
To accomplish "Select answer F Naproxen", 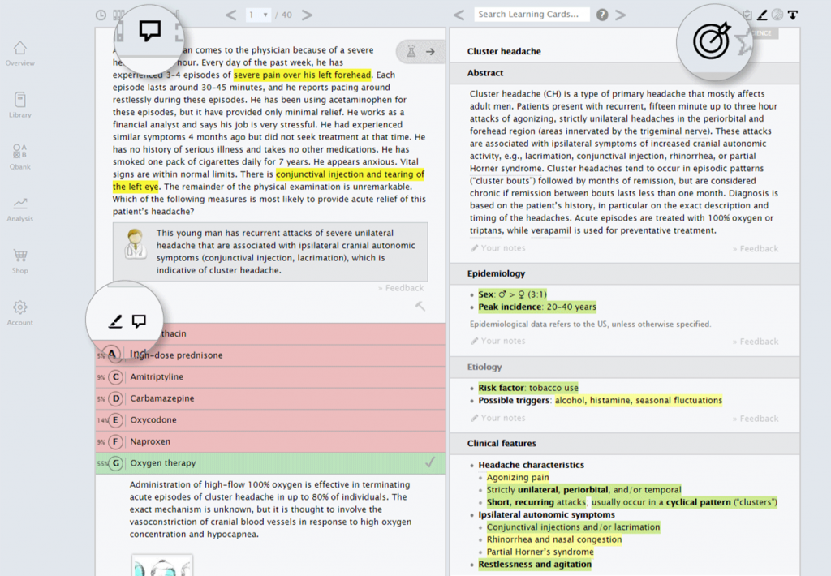I will pos(270,441).
